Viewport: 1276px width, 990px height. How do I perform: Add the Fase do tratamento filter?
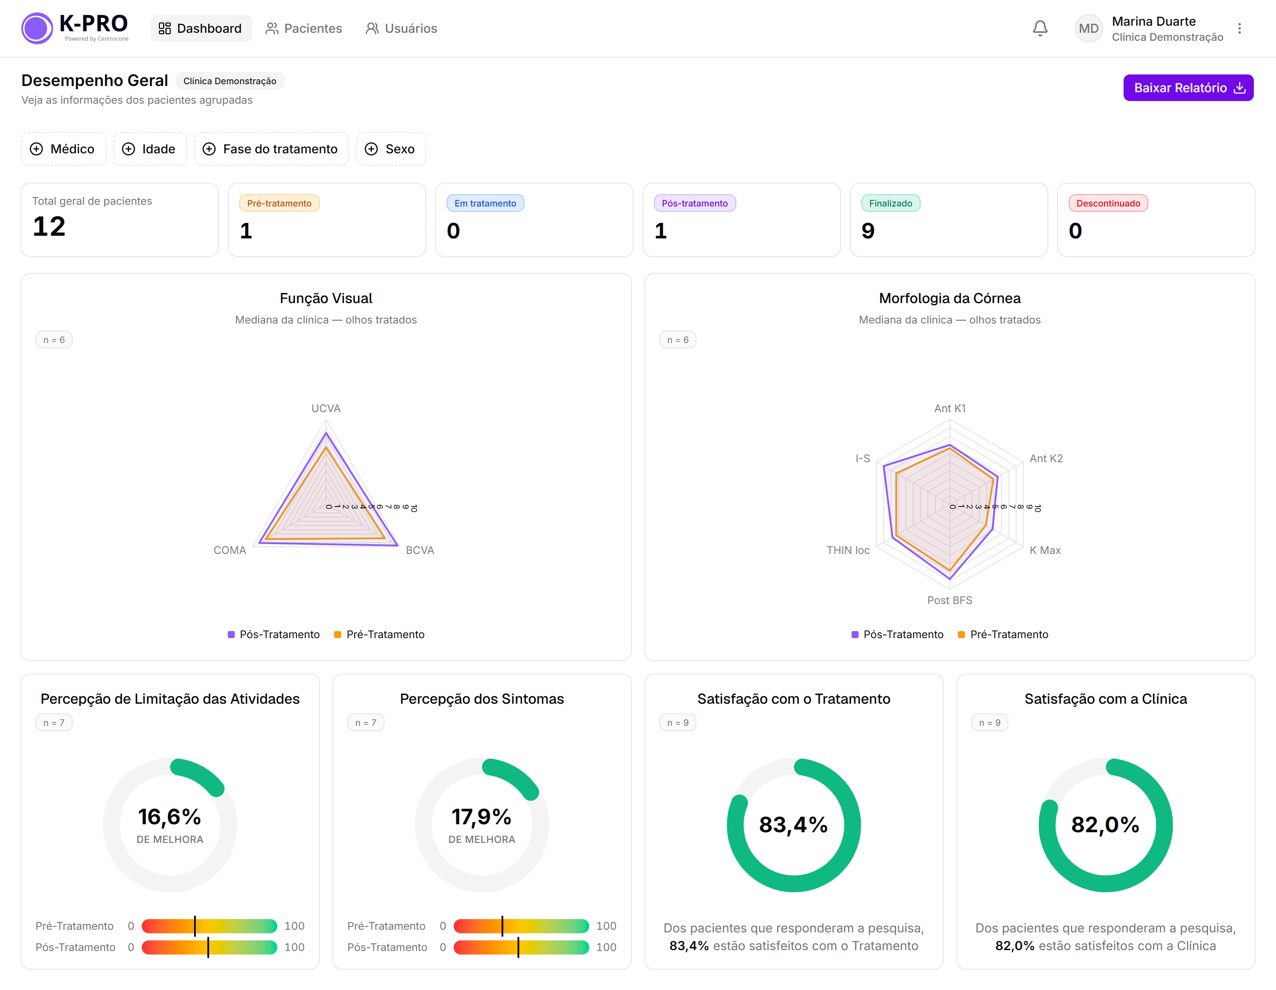(271, 149)
